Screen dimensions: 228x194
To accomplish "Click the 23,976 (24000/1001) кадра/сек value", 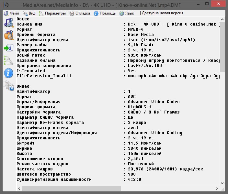I will [x=165, y=169].
